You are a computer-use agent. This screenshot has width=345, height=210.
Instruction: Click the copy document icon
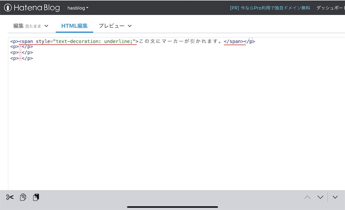[23, 197]
